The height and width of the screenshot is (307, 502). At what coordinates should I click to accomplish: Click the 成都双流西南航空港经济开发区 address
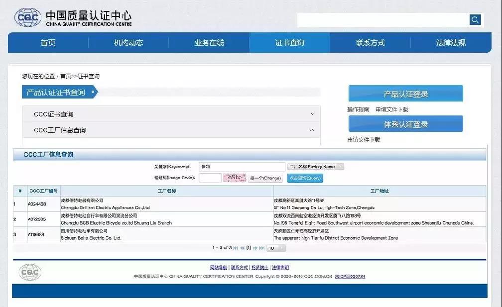(x=317, y=216)
